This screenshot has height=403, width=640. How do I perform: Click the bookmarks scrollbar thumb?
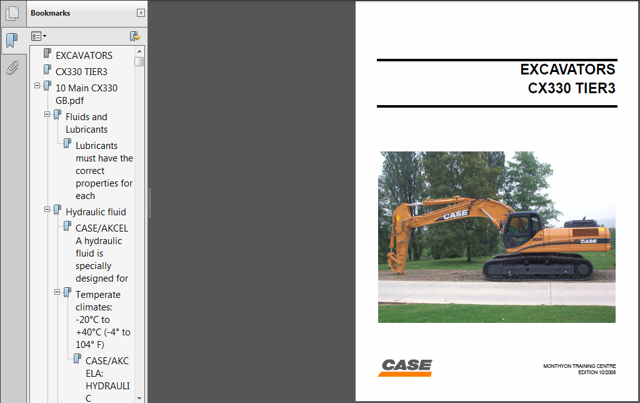coord(139,62)
